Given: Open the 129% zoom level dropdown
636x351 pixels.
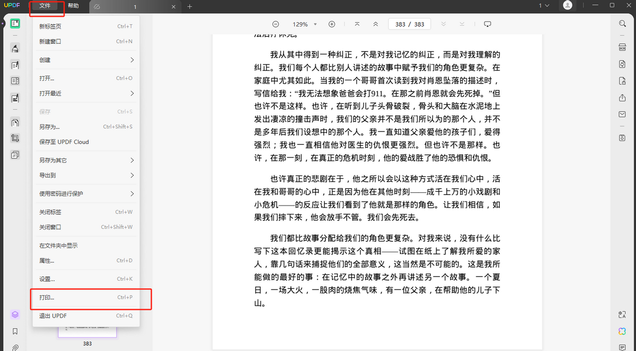Looking at the screenshot, I should click(305, 24).
